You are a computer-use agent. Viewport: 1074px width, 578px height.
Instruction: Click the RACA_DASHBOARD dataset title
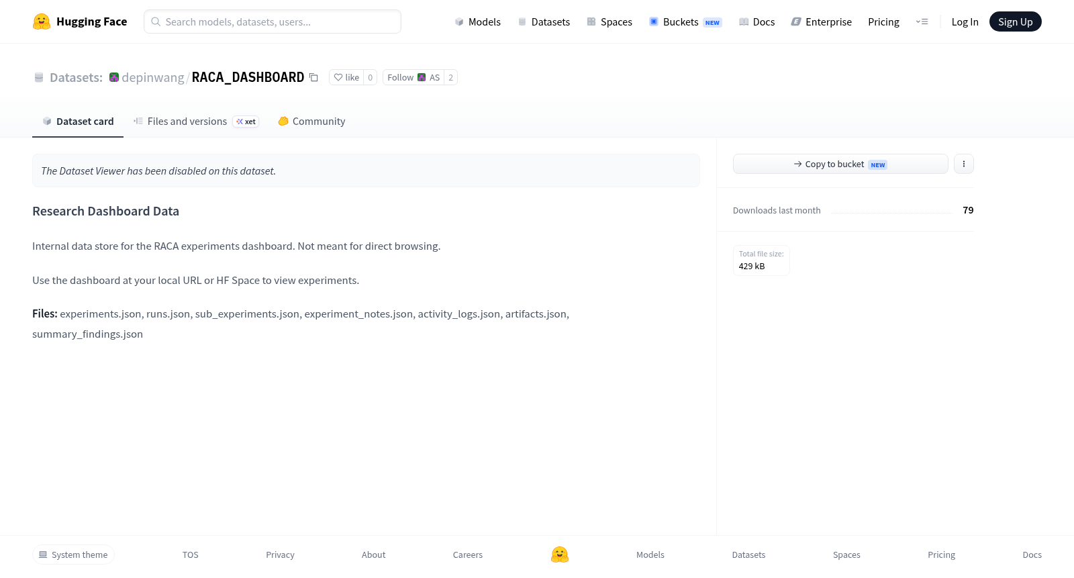tap(248, 77)
